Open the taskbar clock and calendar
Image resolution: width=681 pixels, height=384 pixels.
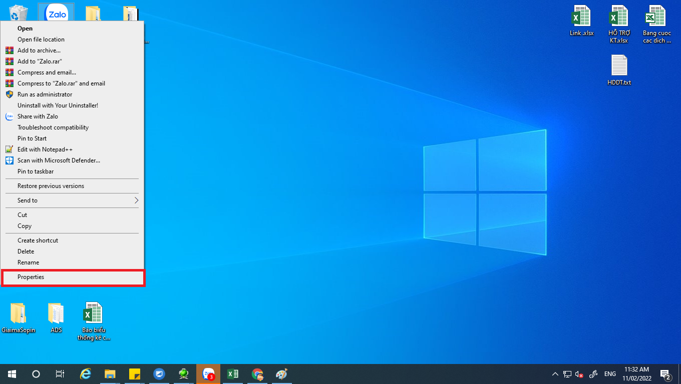pos(636,374)
